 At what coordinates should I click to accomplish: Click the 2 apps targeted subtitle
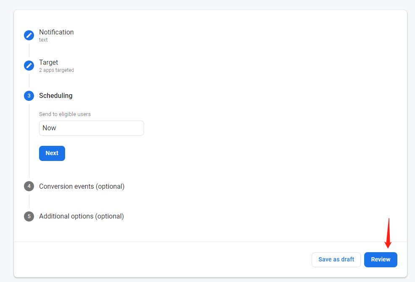tap(56, 70)
